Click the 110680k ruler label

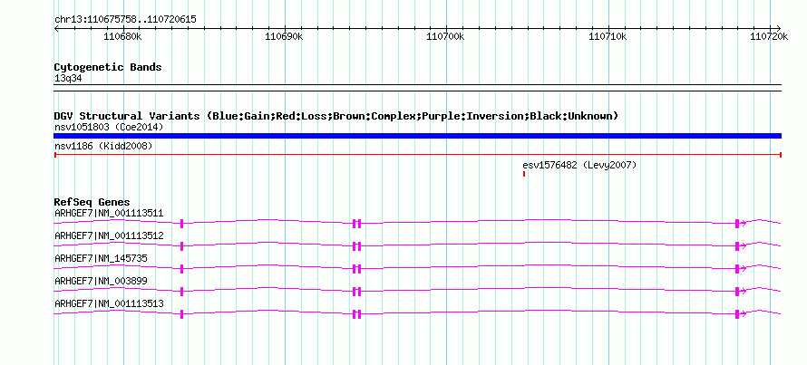click(x=123, y=36)
